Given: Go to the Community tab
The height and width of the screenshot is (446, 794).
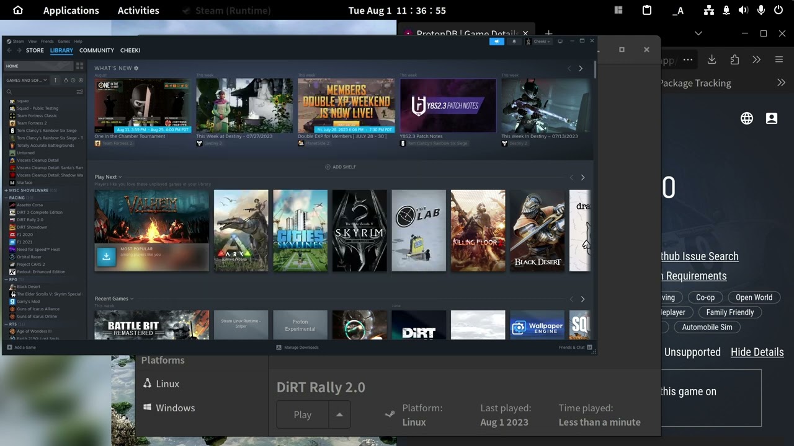Looking at the screenshot, I should 97,50.
